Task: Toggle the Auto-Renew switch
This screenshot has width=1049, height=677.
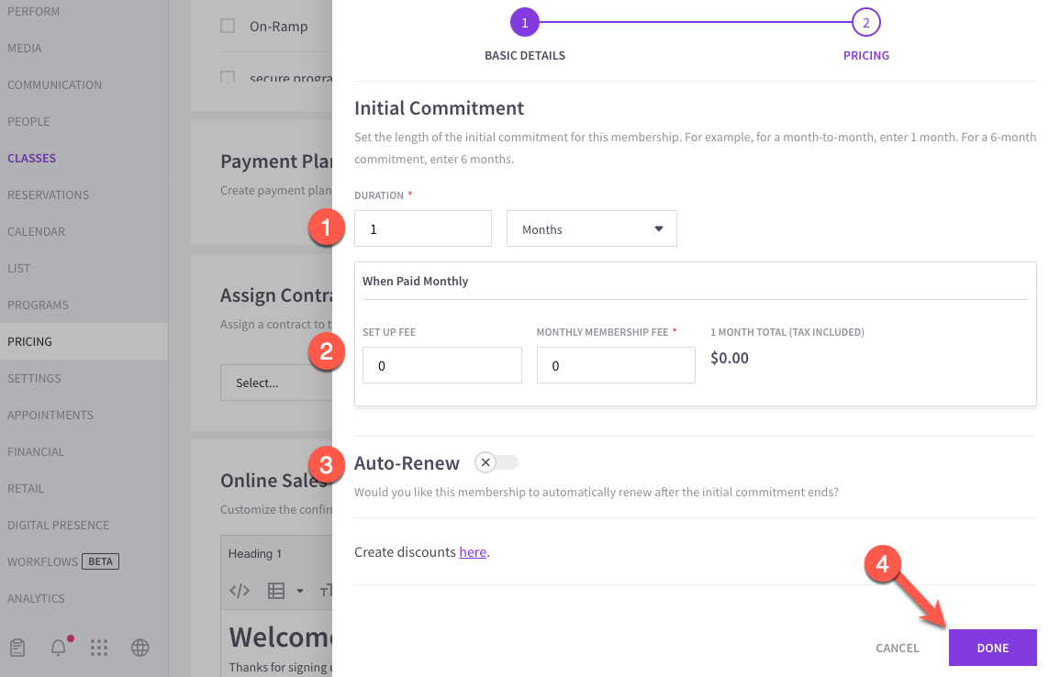Action: point(497,462)
